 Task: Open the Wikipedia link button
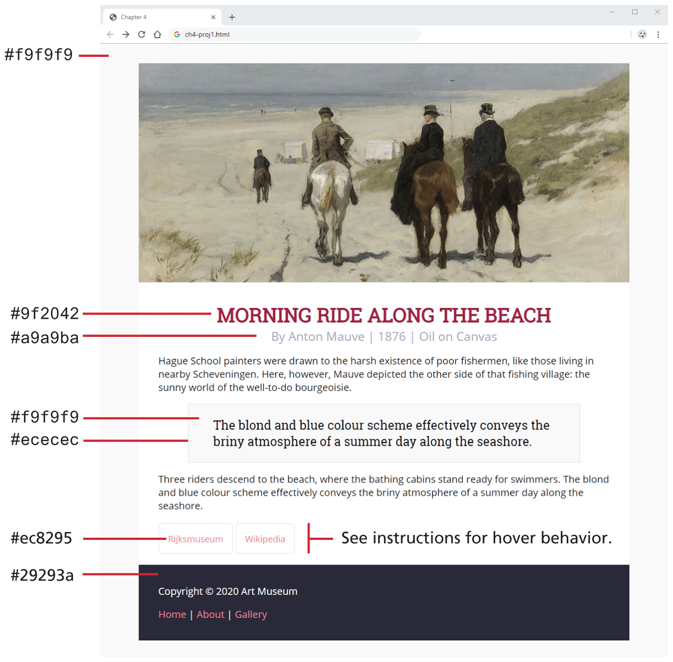pos(265,539)
